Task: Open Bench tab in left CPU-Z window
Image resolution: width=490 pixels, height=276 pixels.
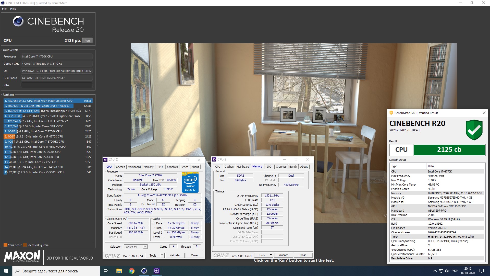Action: [185, 167]
